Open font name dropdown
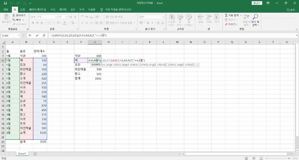The image size is (299, 160). coord(56,17)
